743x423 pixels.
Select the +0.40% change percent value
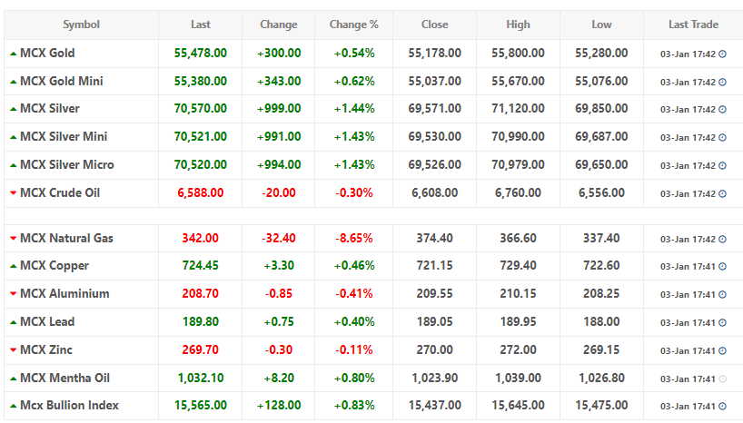pos(354,321)
